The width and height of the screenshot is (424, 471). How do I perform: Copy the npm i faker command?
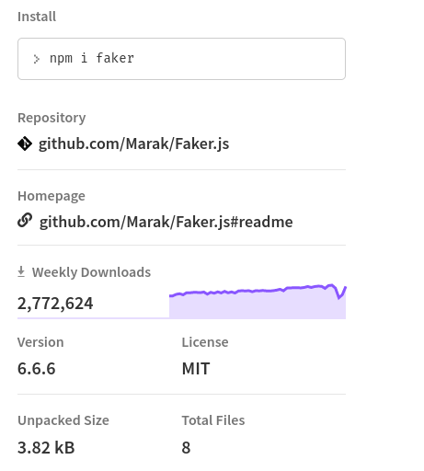[x=92, y=58]
